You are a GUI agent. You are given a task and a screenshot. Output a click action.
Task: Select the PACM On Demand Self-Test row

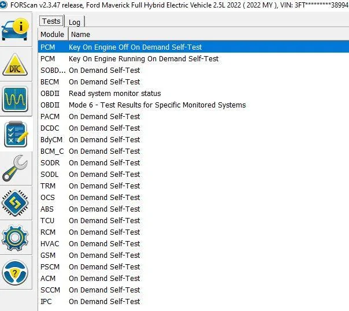click(194, 117)
